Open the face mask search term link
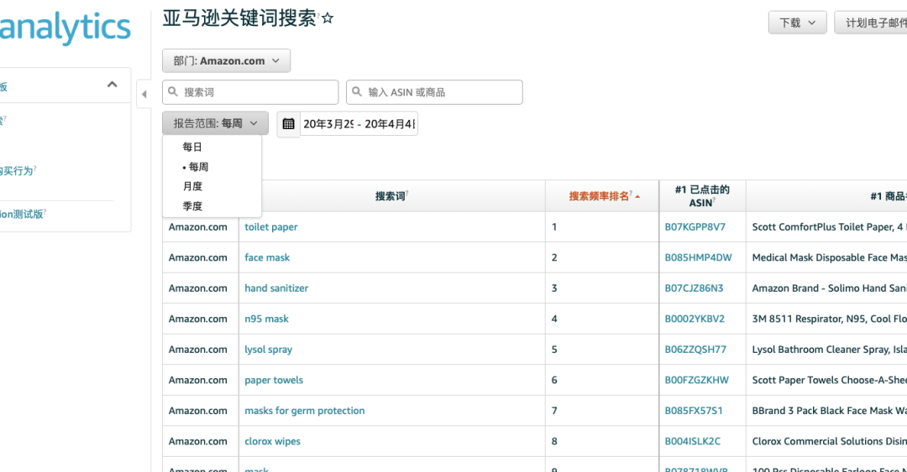Viewport: 907px width, 472px height. point(267,257)
